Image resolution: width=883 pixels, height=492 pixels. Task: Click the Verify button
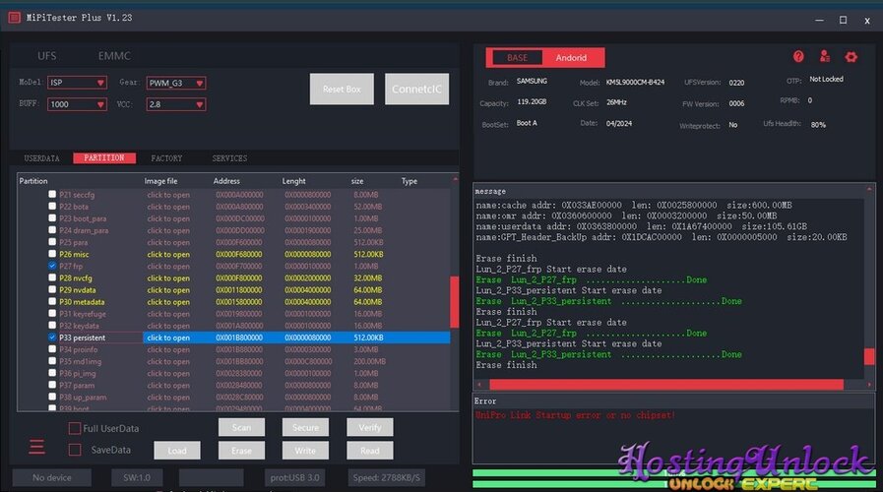tap(370, 427)
